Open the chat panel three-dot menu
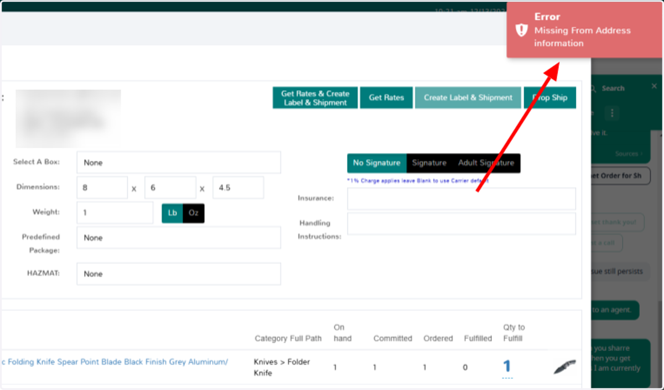Viewport: 664px width, 390px height. click(611, 113)
